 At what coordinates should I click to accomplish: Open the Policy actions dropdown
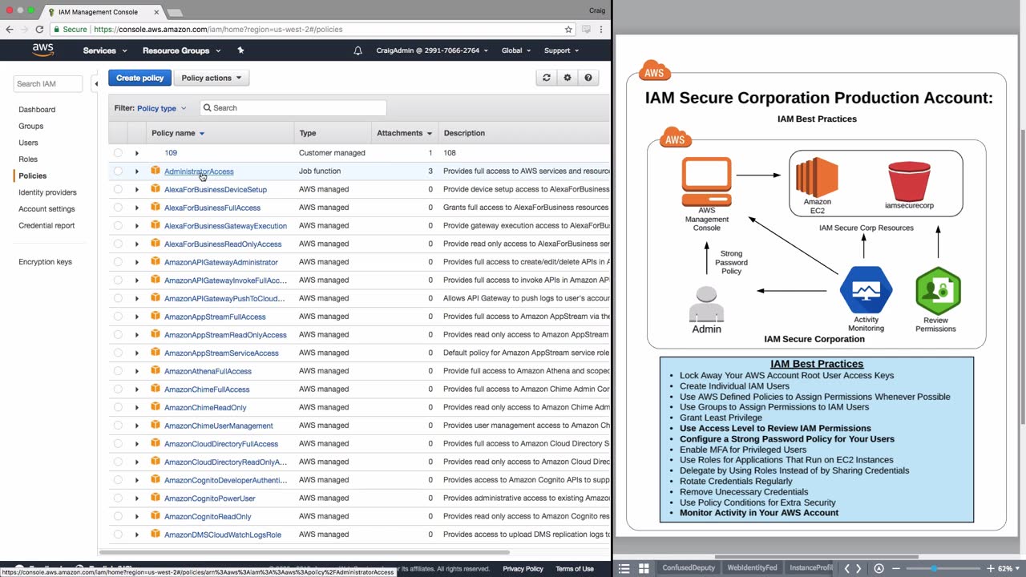(212, 78)
